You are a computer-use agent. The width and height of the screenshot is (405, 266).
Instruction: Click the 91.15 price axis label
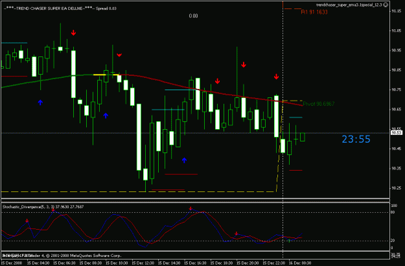click(x=396, y=11)
